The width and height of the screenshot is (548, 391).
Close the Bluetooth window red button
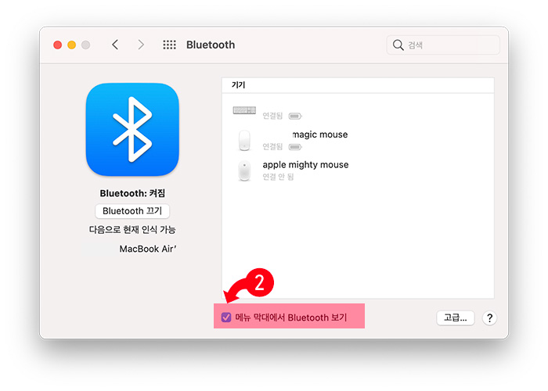coord(58,45)
